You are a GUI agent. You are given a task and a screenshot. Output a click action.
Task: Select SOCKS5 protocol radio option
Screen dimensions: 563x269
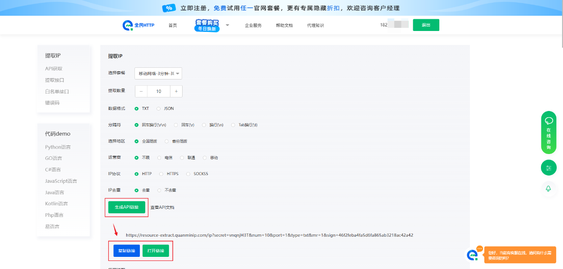click(x=188, y=174)
